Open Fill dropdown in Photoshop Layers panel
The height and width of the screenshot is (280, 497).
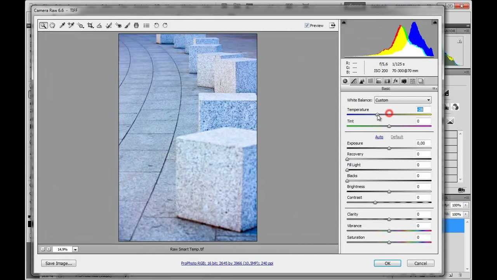click(466, 214)
